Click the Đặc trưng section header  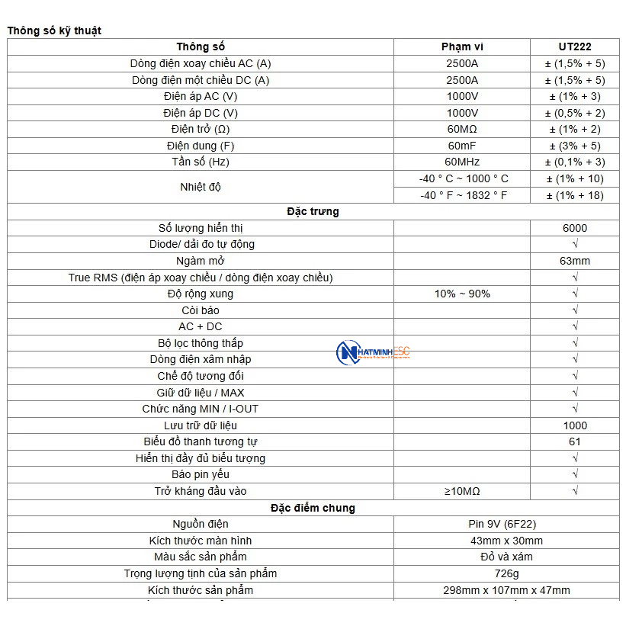(313, 212)
